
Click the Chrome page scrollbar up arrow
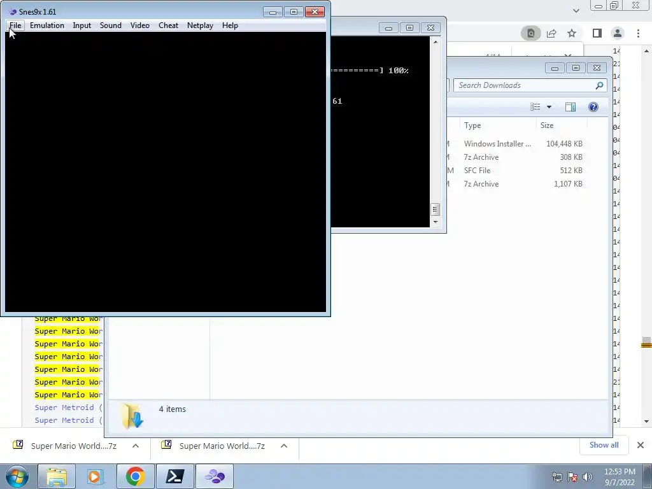(646, 51)
